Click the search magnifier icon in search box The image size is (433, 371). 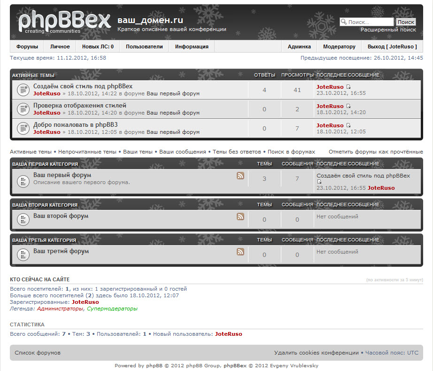[x=343, y=22]
